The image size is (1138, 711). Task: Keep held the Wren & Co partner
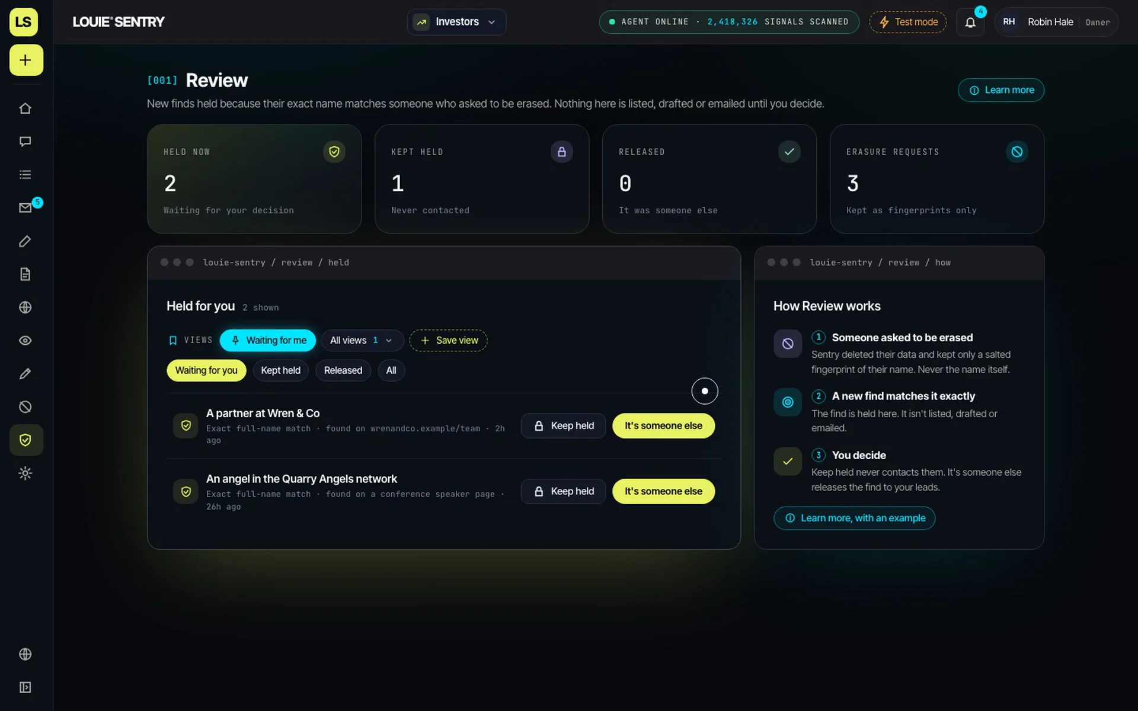coord(563,425)
